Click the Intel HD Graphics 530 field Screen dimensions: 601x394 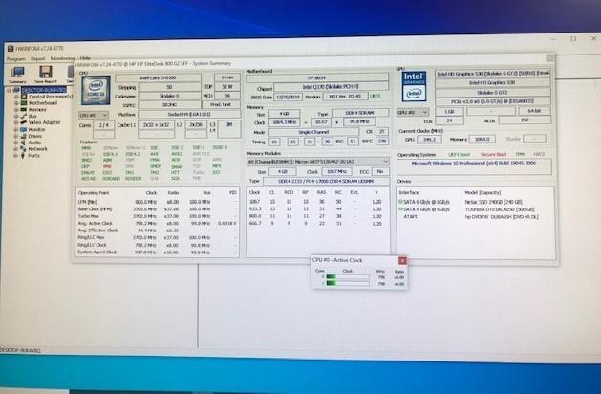[492, 82]
